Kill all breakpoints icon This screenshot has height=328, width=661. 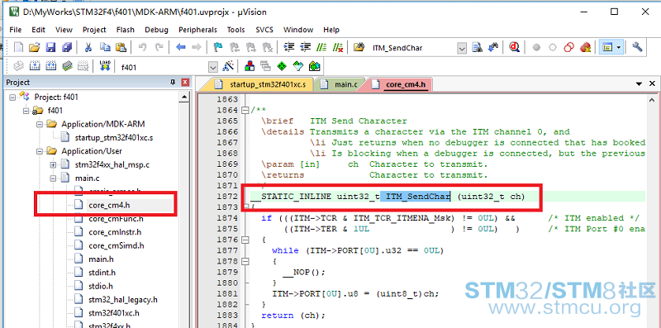point(585,47)
